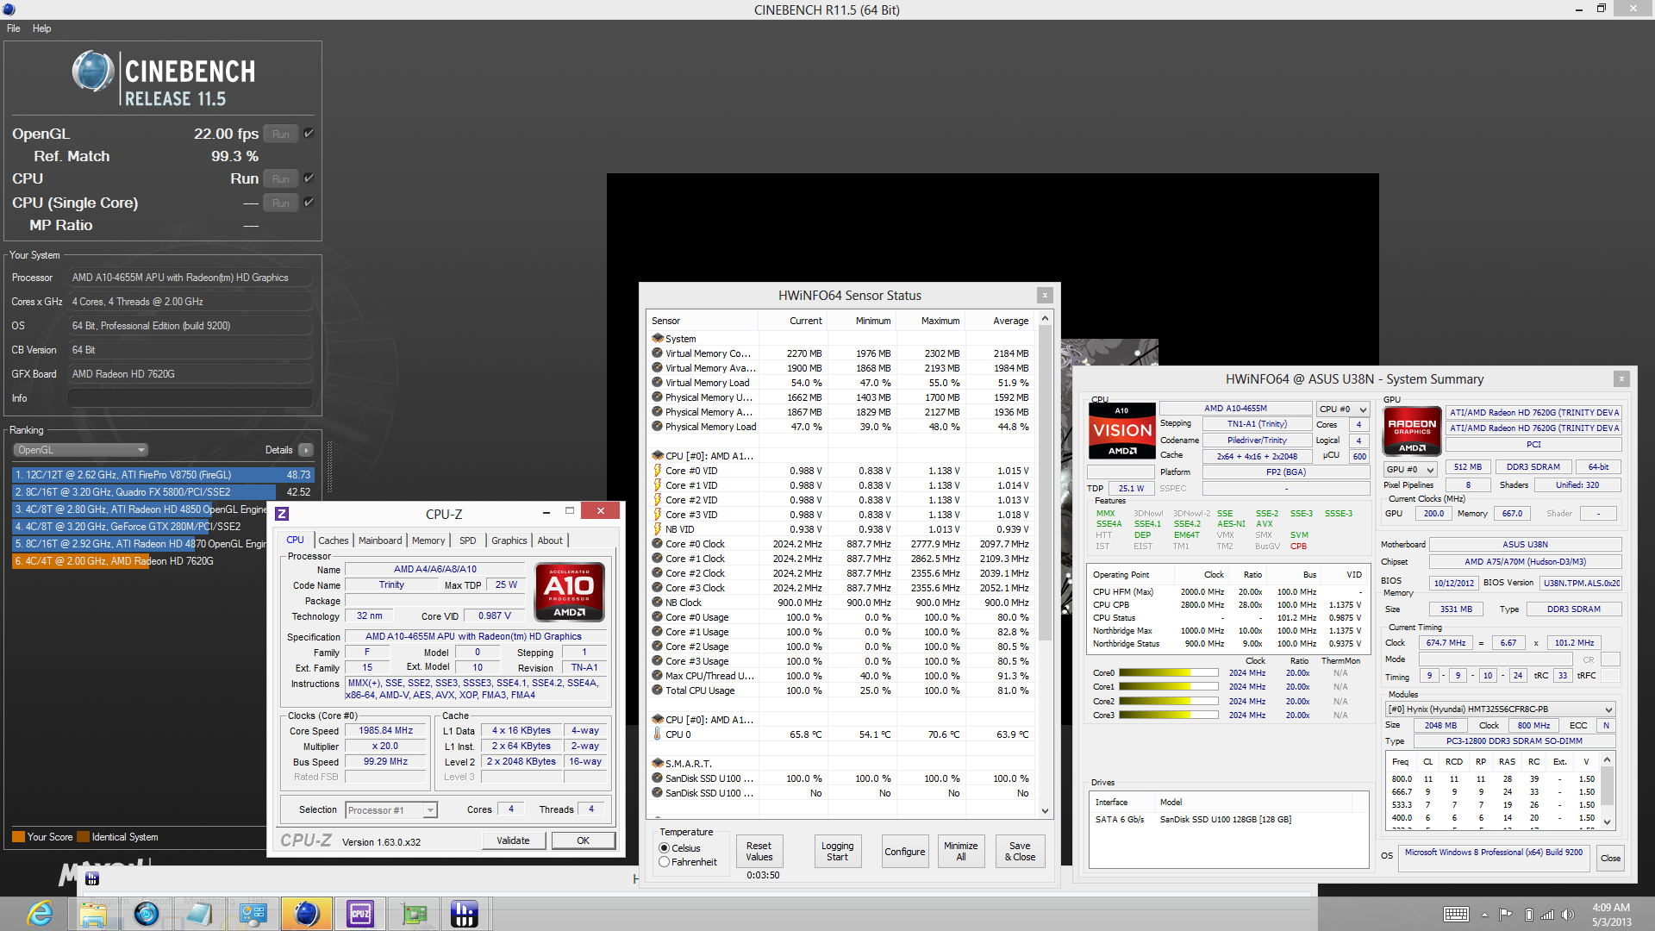Open the GPU #0 selector dropdown
This screenshot has height=931, width=1655.
[1410, 469]
